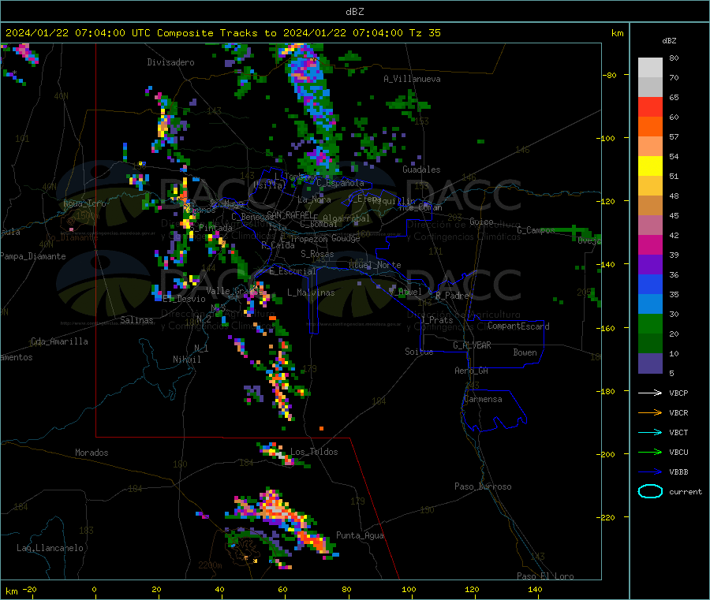Click the 'E_Escorial' place label

[x=293, y=271]
